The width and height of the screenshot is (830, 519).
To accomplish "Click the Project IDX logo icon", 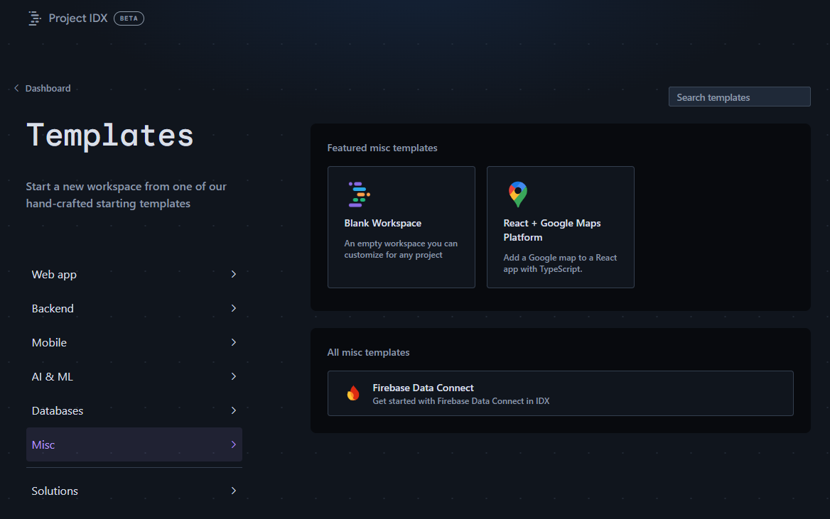I will click(x=34, y=18).
